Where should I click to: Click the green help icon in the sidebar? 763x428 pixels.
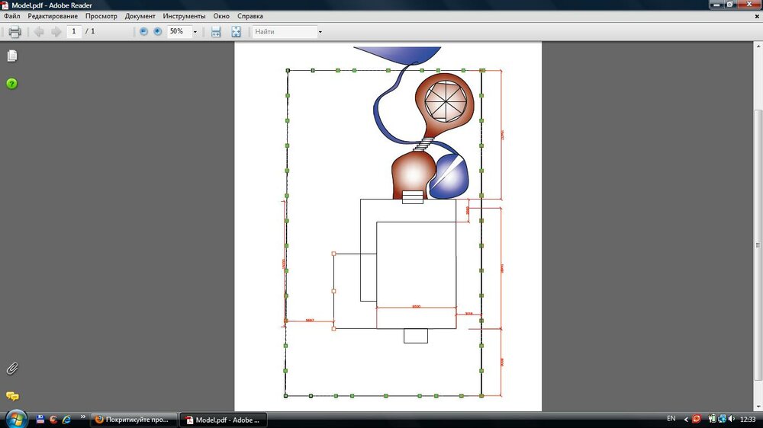12,83
